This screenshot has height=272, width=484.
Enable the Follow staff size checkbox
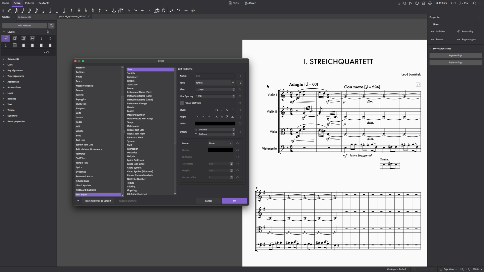point(182,103)
